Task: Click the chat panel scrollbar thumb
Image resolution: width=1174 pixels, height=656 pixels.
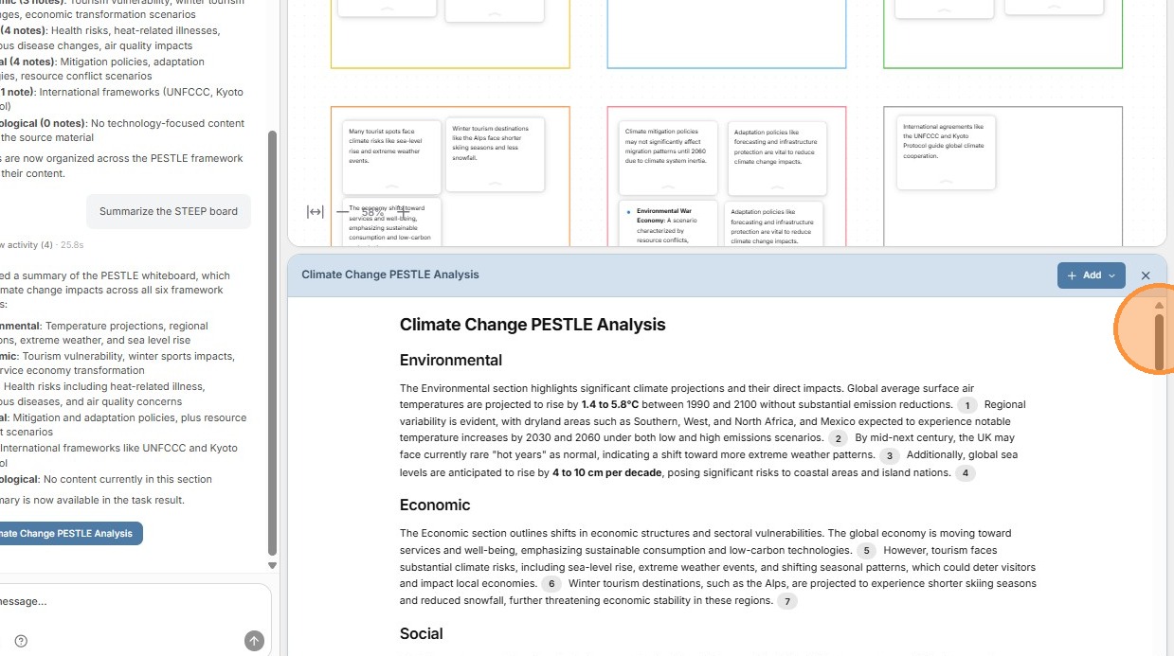Action: point(273,341)
